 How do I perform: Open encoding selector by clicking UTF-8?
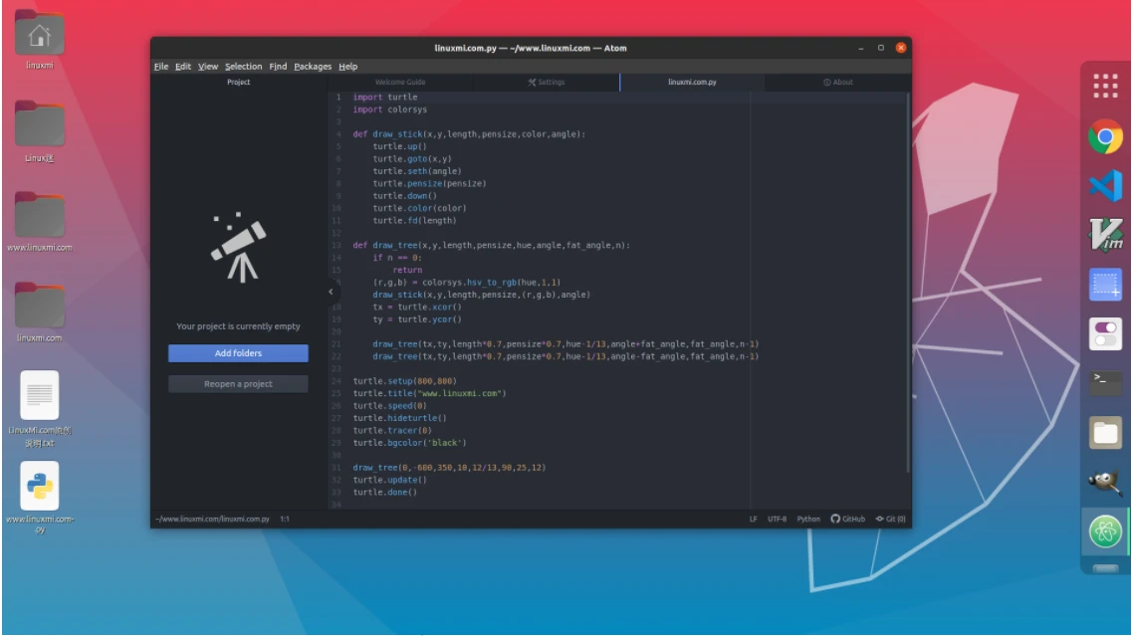coord(776,519)
